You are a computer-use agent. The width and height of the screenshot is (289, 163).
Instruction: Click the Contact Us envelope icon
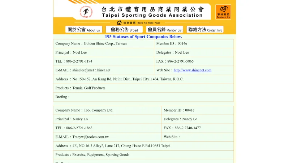(223, 12)
